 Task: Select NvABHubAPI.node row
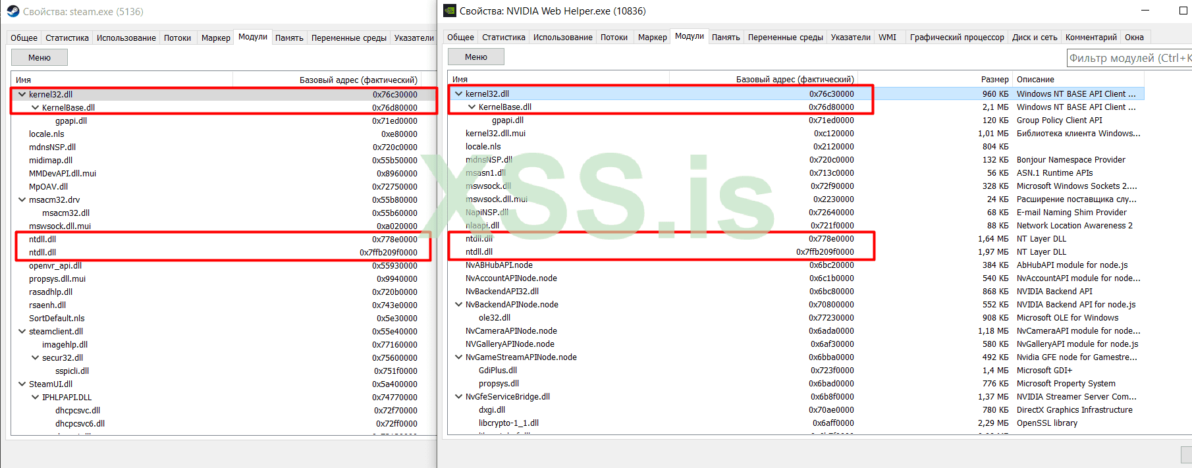[796, 265]
